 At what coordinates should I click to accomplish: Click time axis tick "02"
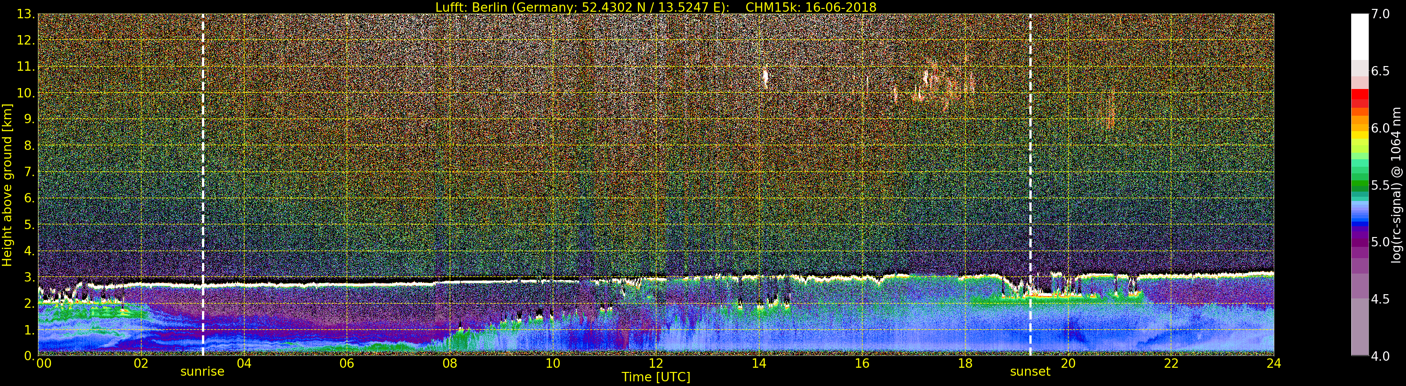click(141, 363)
